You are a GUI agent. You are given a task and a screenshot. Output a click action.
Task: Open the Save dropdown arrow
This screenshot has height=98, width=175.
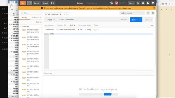(151, 20)
